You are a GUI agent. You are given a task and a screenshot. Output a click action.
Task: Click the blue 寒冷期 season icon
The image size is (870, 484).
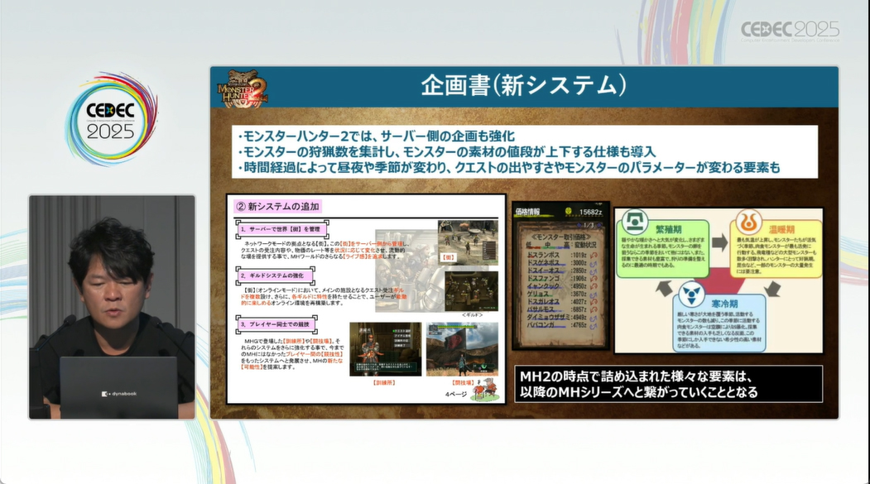click(692, 295)
